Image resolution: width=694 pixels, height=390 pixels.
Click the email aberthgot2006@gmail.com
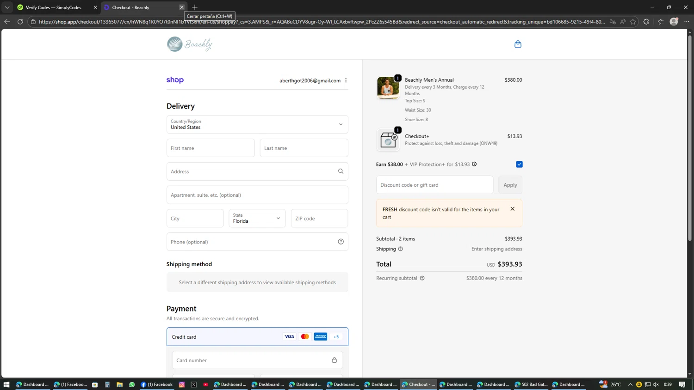(310, 80)
